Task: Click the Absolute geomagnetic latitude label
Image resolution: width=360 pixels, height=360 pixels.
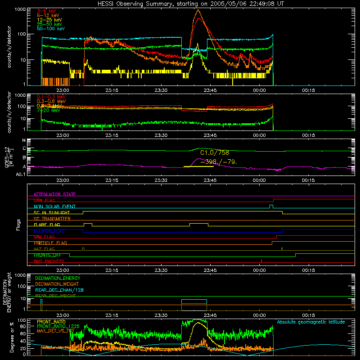Action: [x=311, y=322]
